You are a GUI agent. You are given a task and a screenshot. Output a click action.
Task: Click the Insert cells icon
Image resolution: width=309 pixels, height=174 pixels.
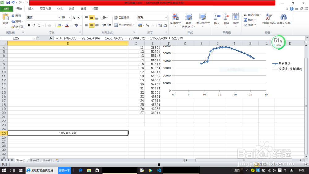pos(217,17)
